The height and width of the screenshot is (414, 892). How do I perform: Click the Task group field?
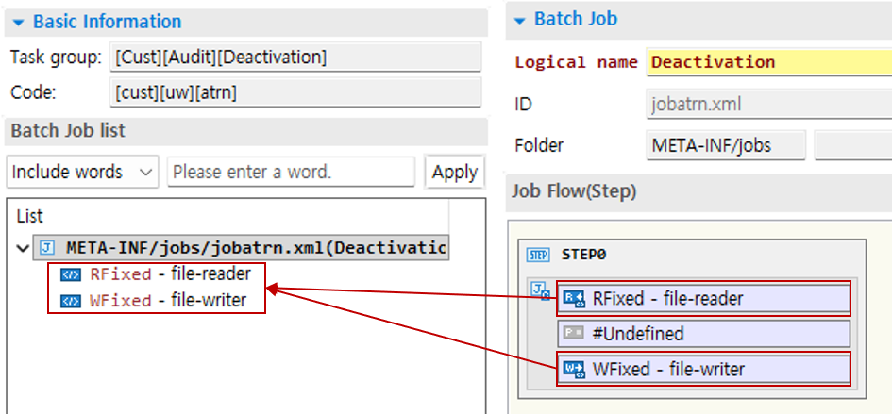click(x=295, y=58)
